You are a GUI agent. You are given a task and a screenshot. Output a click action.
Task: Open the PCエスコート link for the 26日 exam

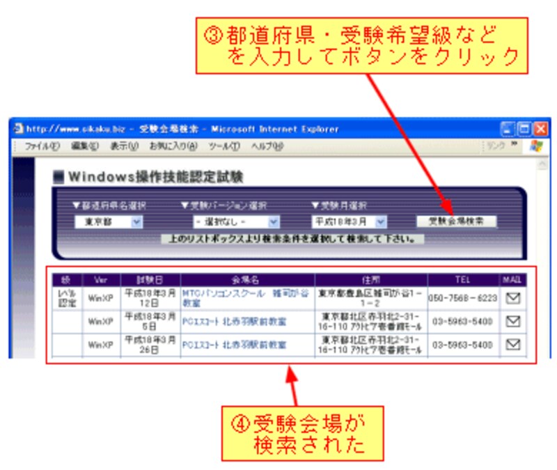click(x=234, y=345)
